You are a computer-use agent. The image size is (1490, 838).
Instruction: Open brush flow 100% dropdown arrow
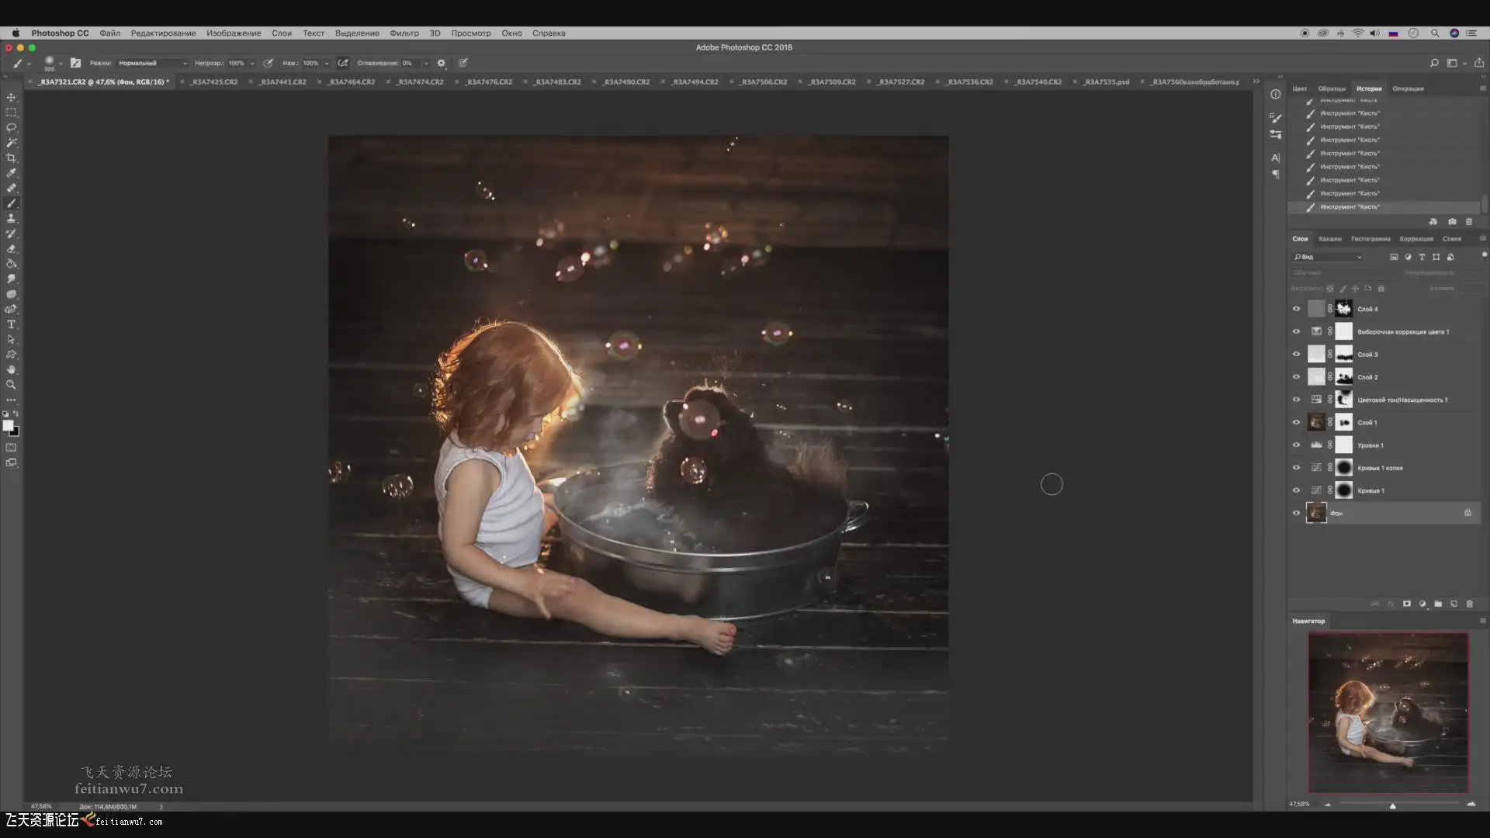pyautogui.click(x=327, y=63)
